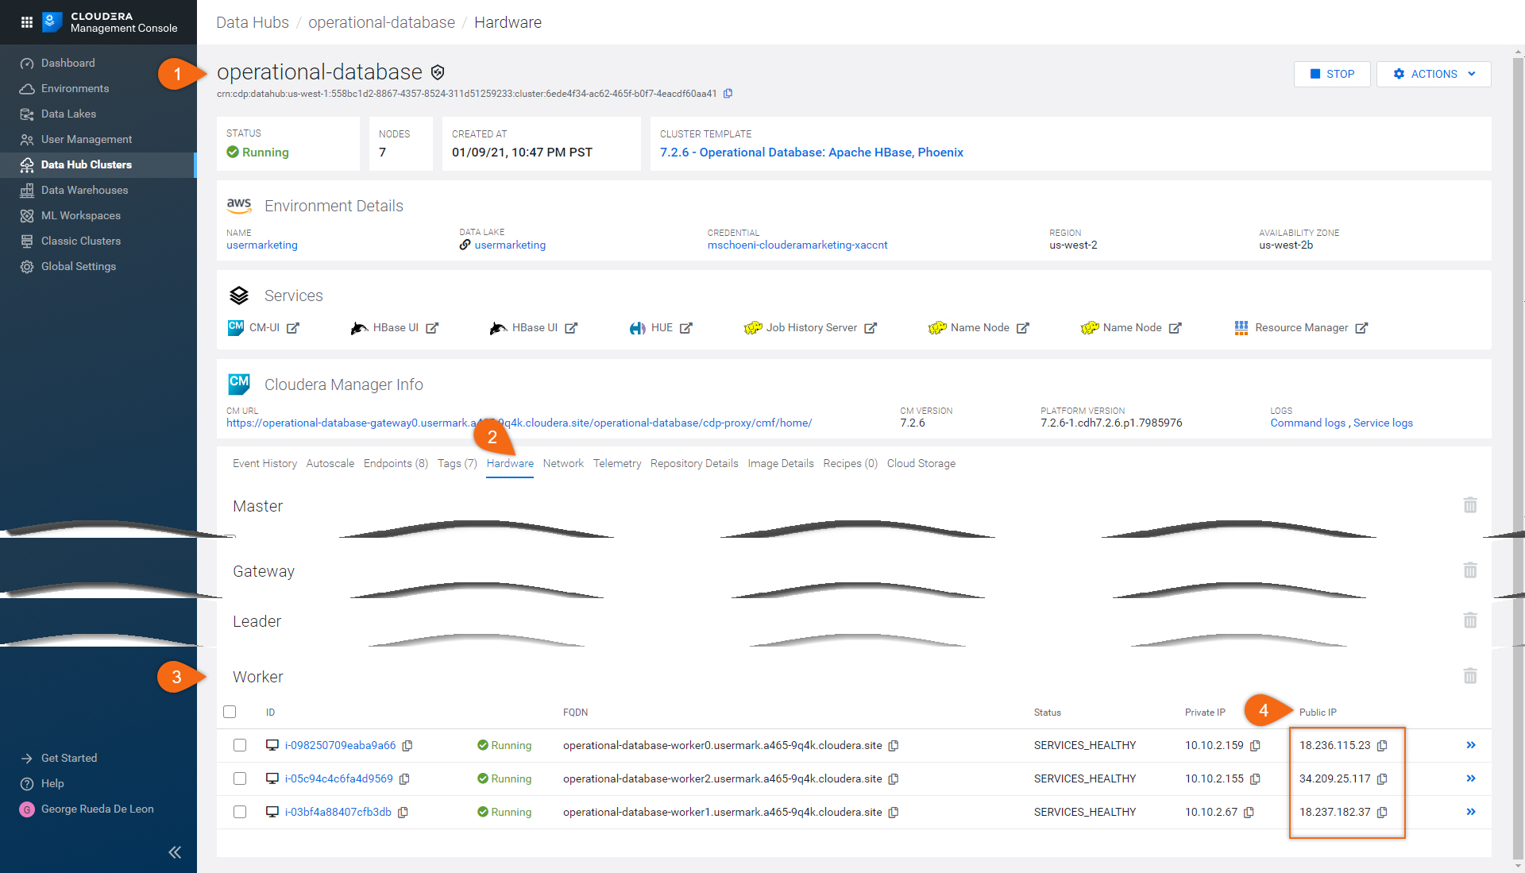This screenshot has height=873, width=1525.
Task: Delete the Master host group
Action: coord(1470,505)
